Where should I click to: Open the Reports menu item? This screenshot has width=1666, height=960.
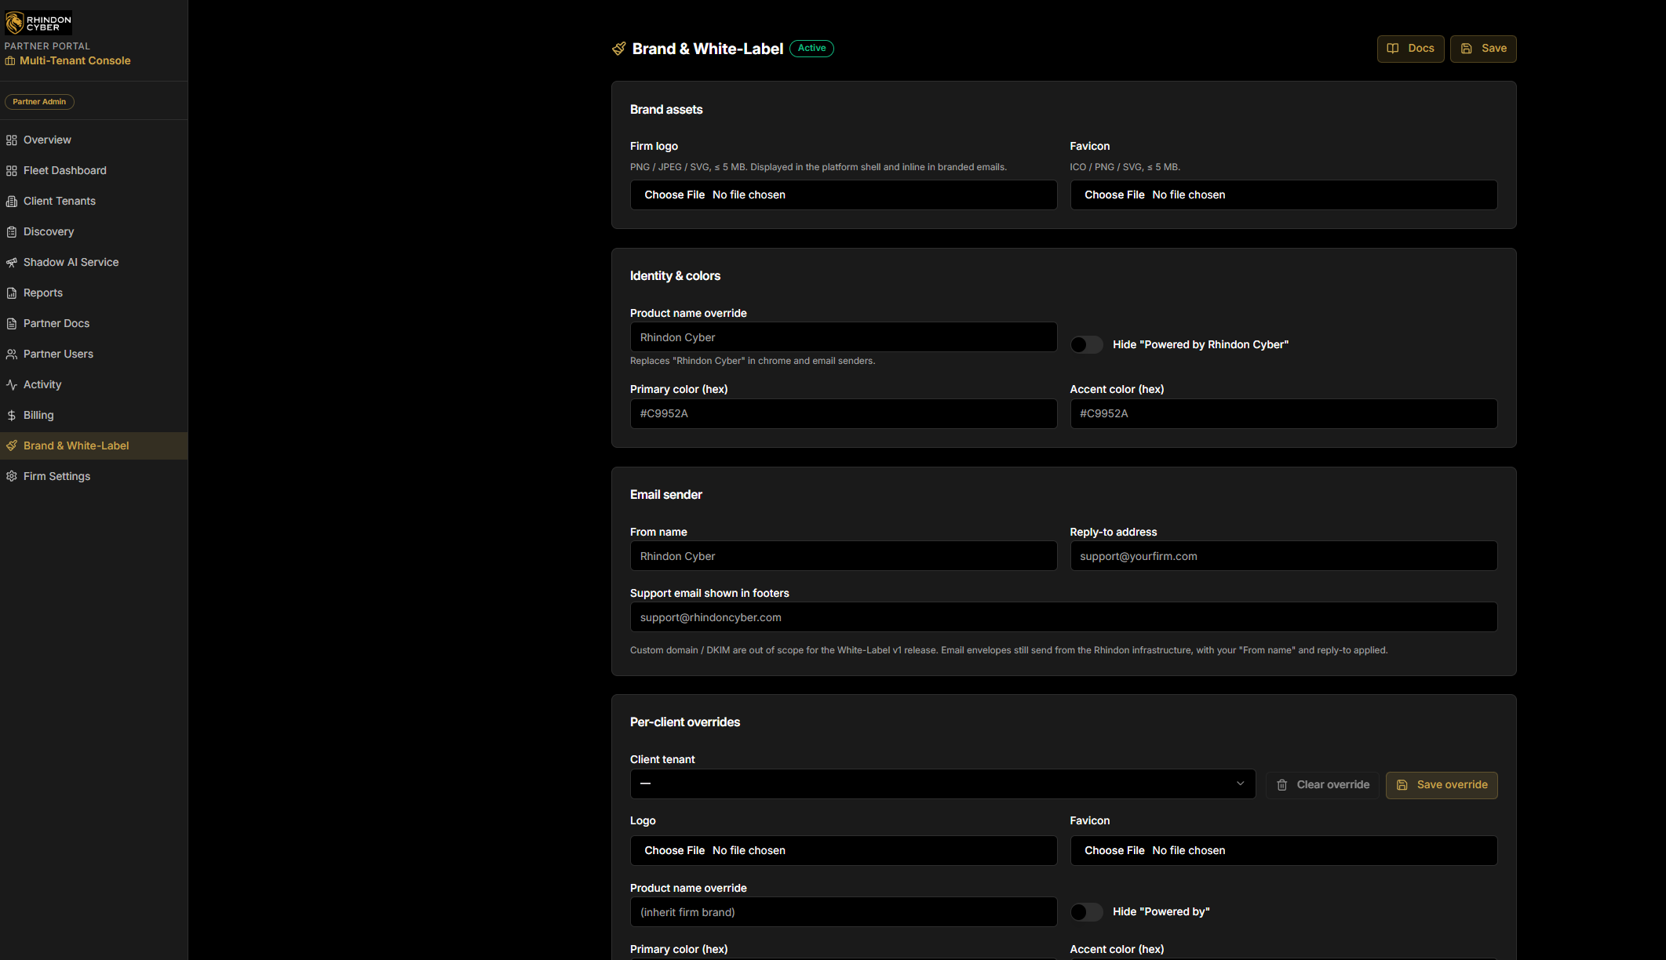[94, 293]
